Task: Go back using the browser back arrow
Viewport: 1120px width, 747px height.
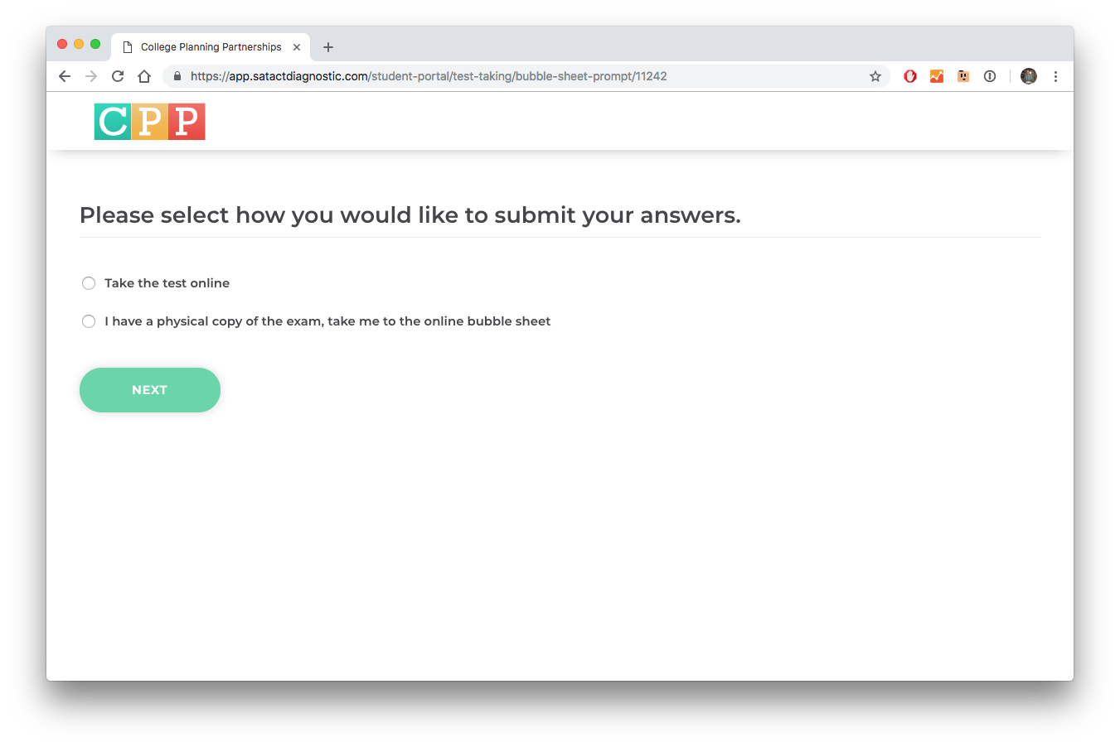Action: (65, 76)
